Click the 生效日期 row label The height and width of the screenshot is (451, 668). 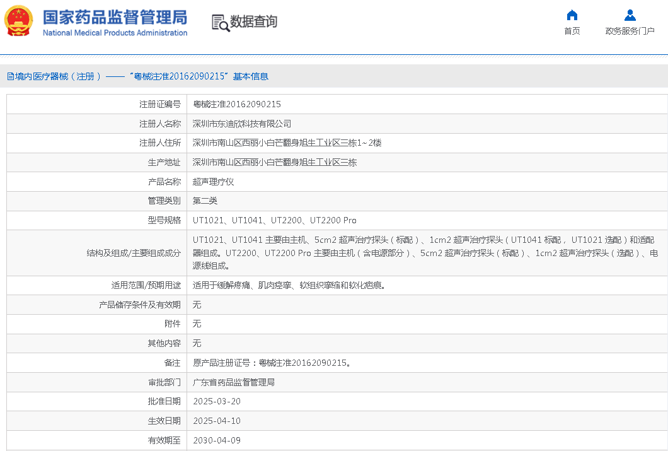click(x=164, y=421)
